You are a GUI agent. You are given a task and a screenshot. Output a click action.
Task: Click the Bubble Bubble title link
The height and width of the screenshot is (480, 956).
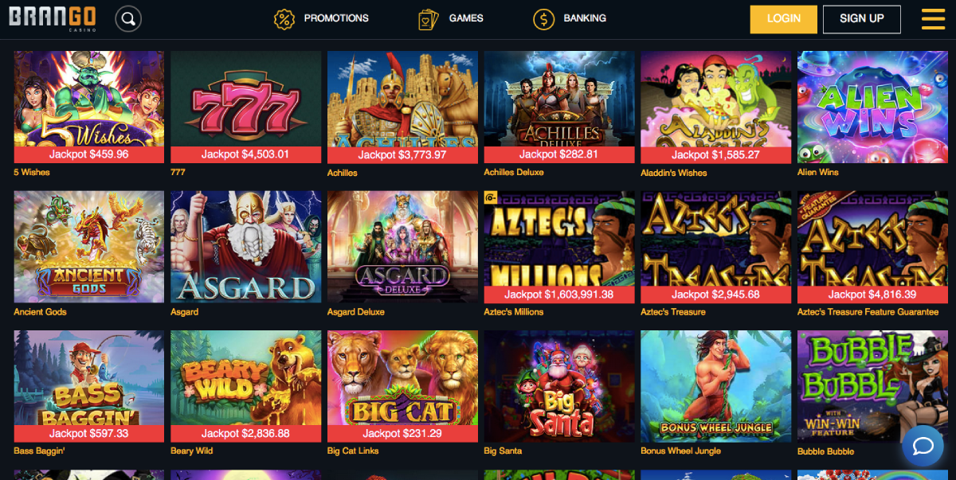pyautogui.click(x=825, y=451)
